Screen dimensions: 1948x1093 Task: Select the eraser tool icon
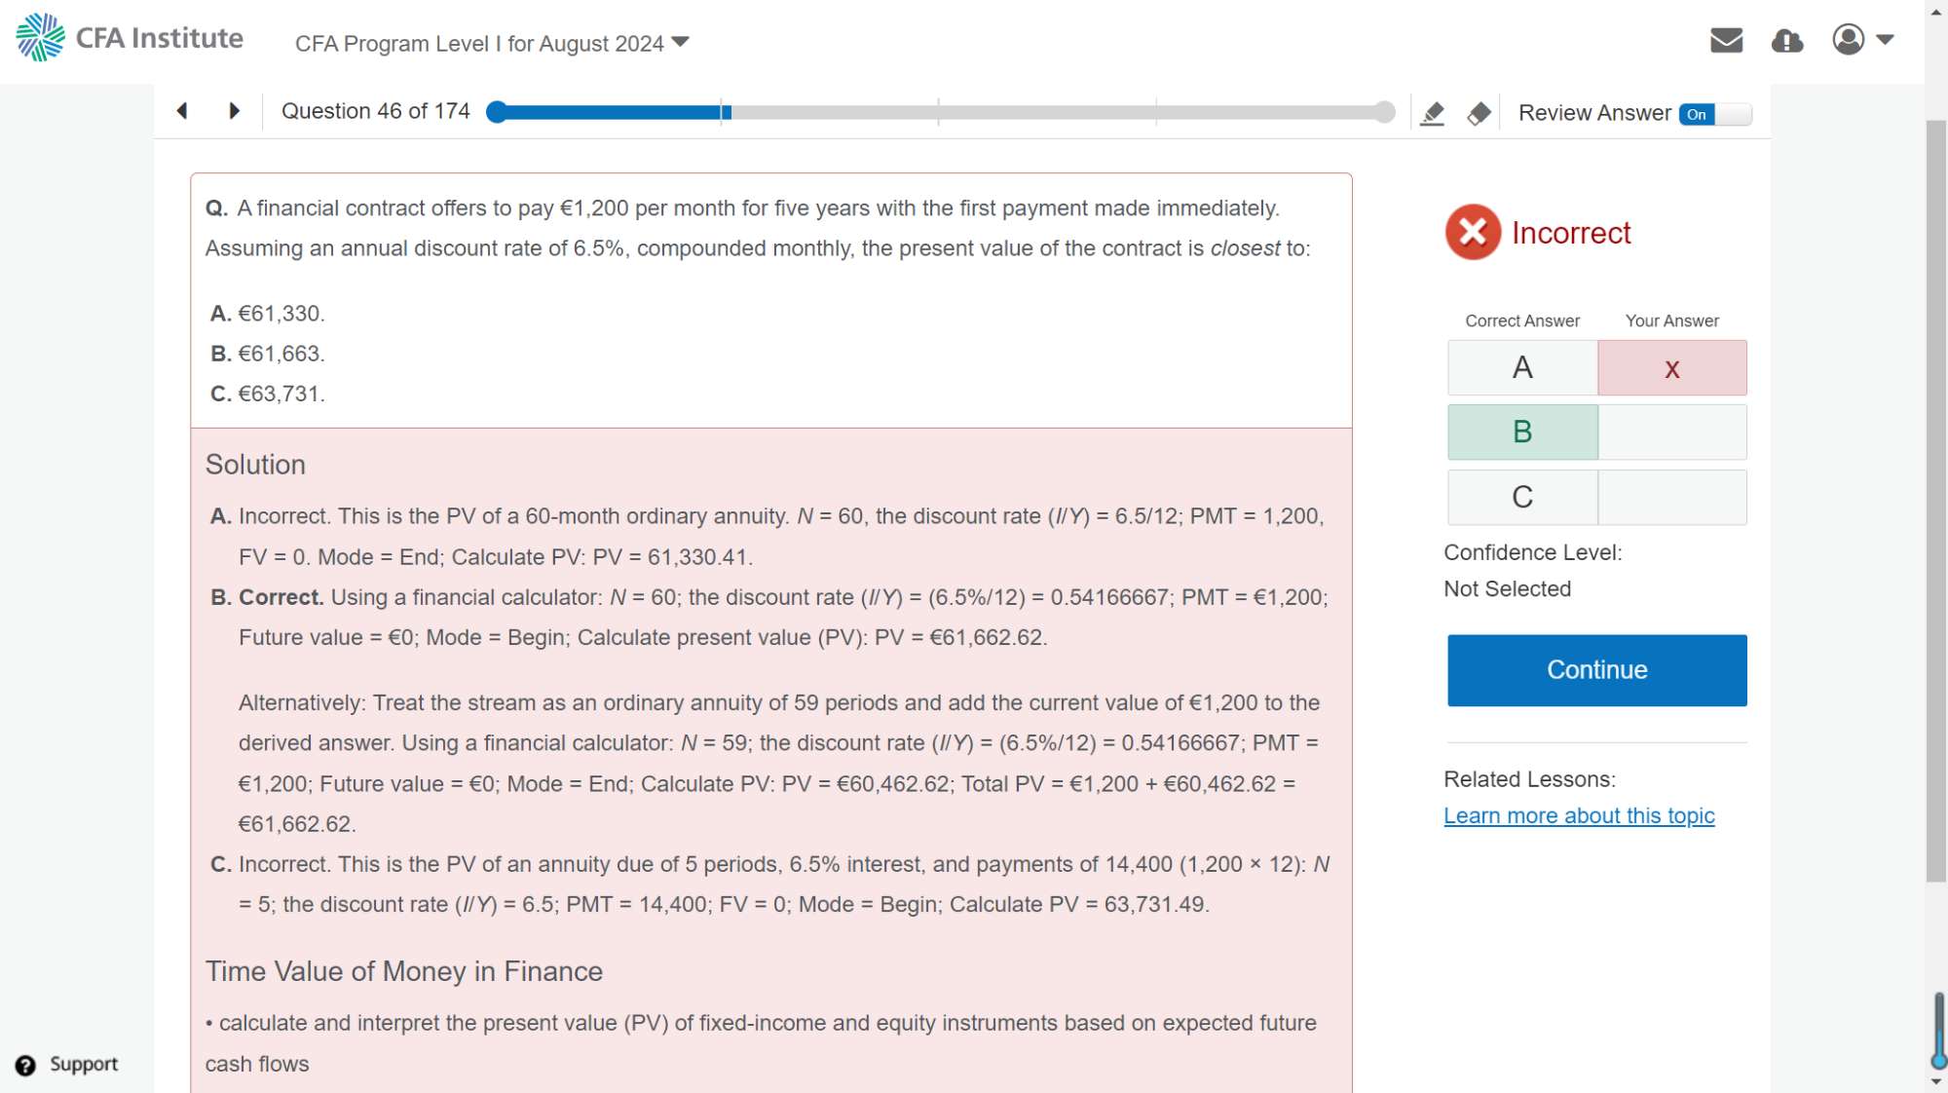click(1479, 114)
